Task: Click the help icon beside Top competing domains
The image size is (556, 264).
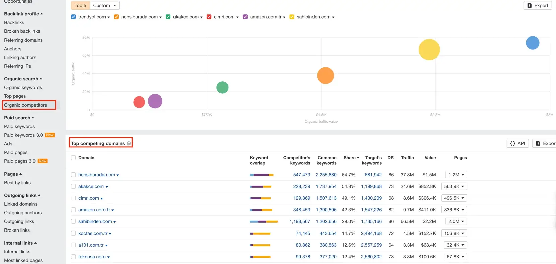Action: 129,143
